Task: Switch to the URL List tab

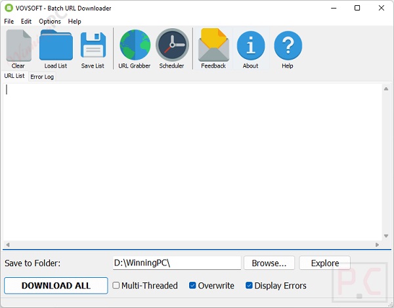Action: coord(14,76)
